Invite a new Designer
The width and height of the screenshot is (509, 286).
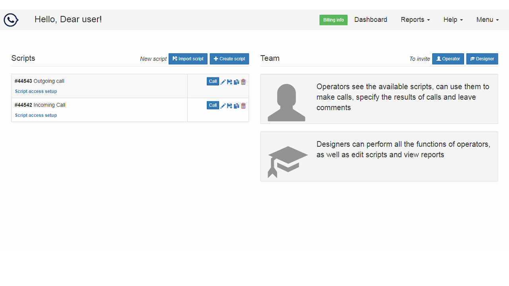[482, 59]
